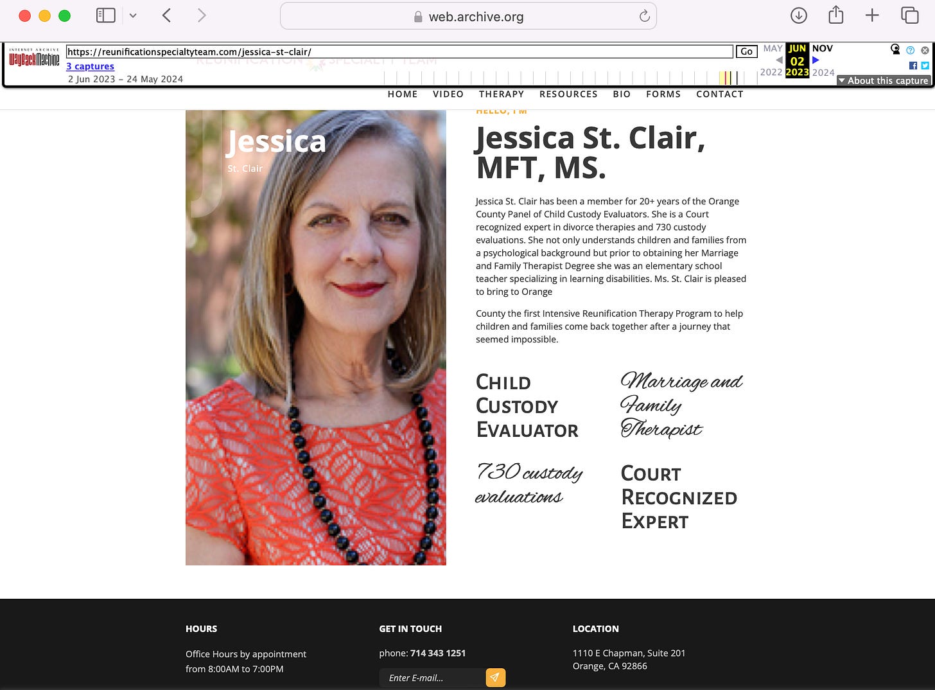Select NOV next capture month

823,48
